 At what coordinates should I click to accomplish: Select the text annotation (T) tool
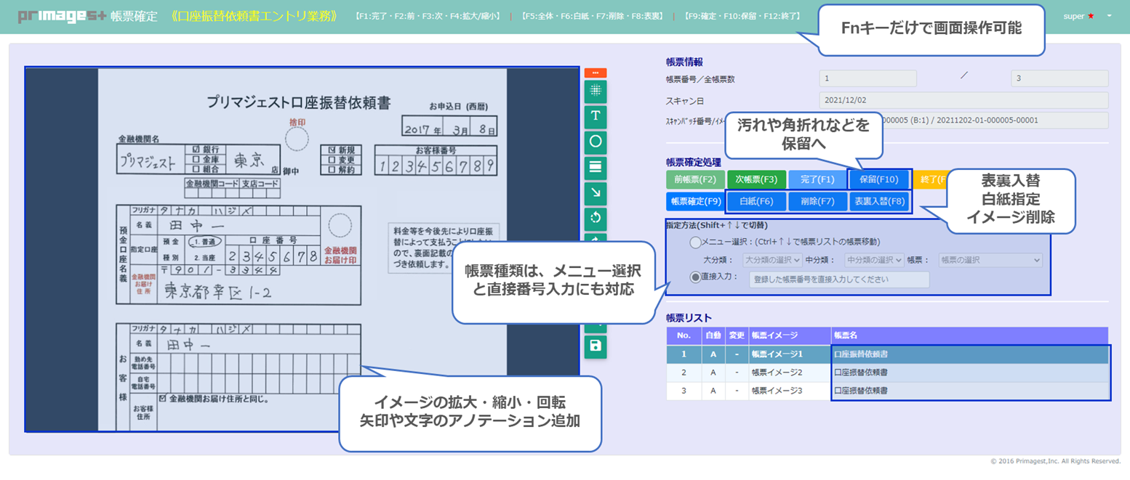(596, 115)
